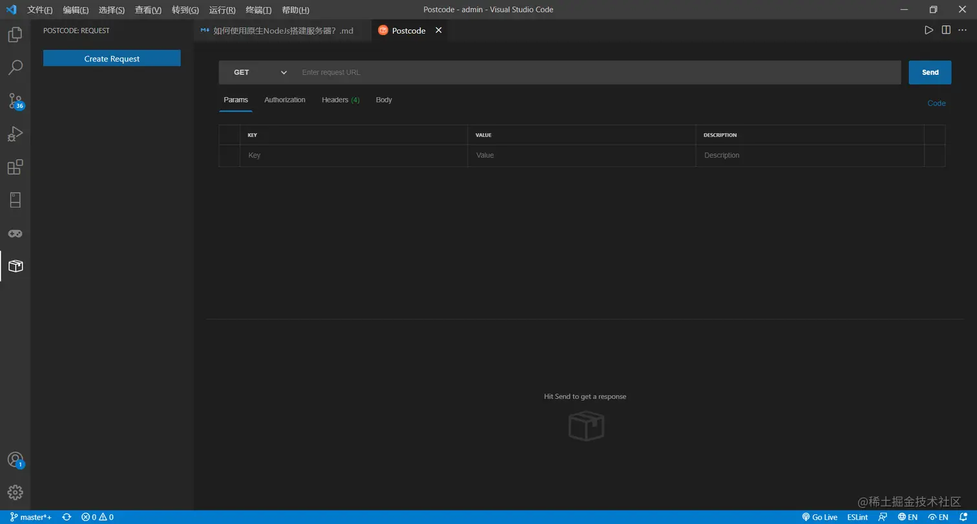Click the master branch status item
The height and width of the screenshot is (524, 977).
[31, 517]
